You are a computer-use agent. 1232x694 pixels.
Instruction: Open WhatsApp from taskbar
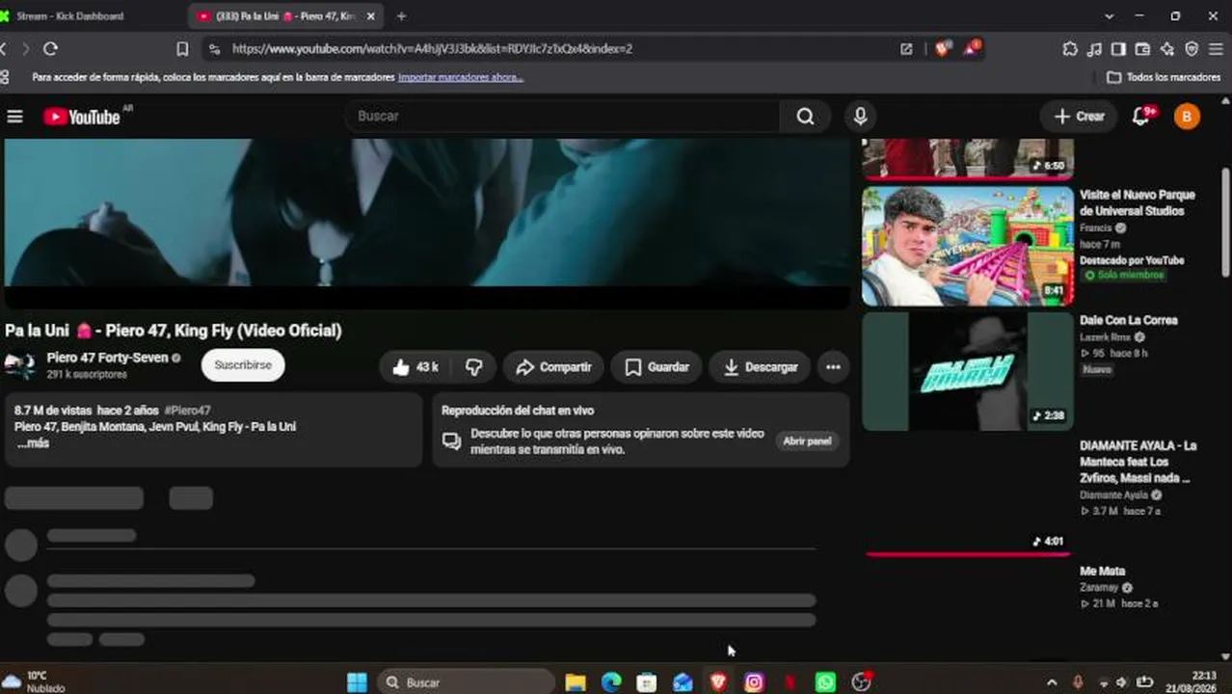[825, 682]
